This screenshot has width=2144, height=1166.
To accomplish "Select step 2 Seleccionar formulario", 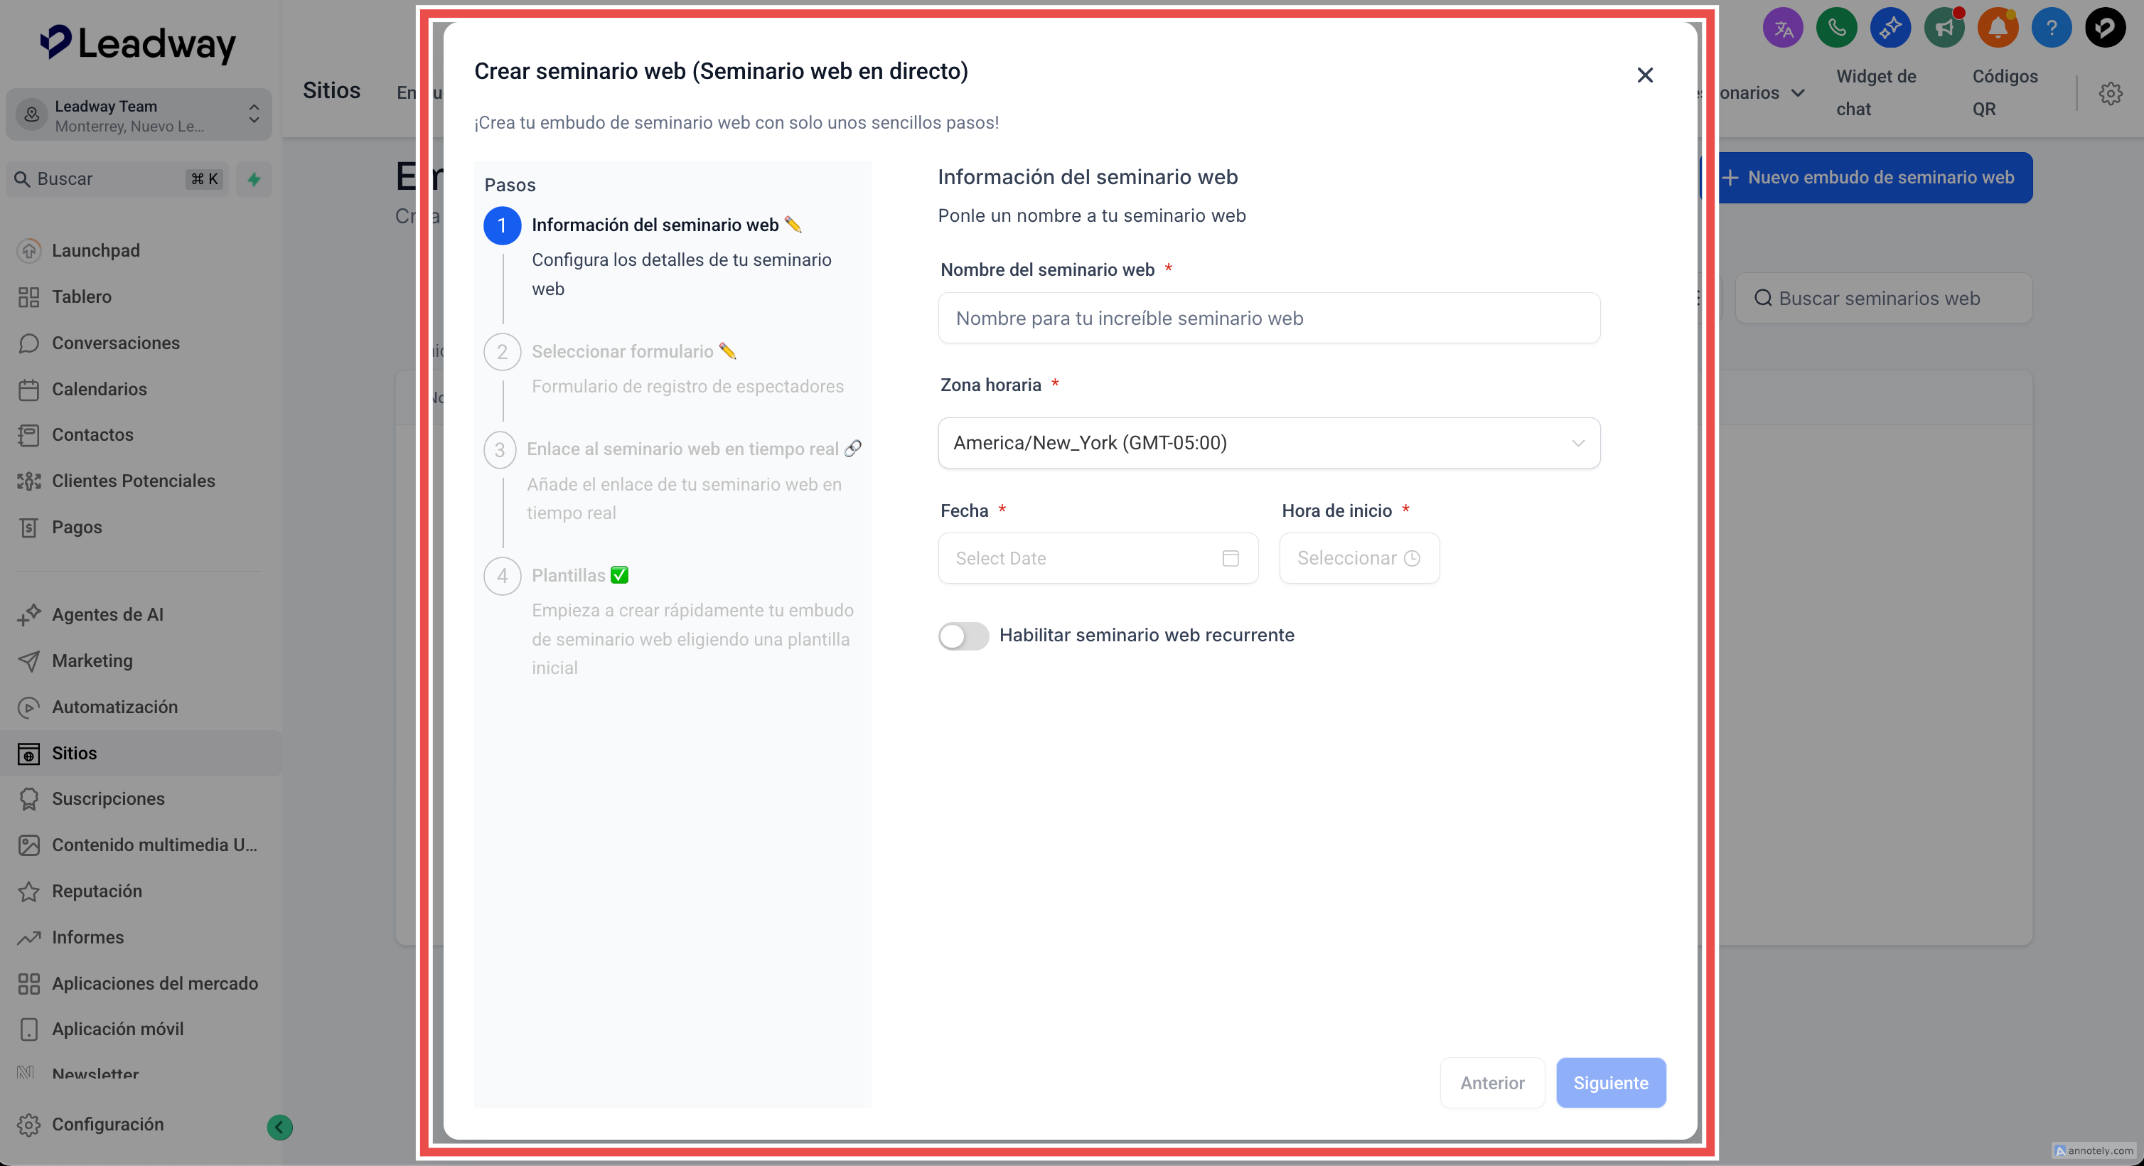I will pos(622,352).
